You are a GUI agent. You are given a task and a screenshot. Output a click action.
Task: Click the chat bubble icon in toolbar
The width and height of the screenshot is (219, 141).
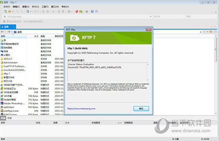click(96, 11)
